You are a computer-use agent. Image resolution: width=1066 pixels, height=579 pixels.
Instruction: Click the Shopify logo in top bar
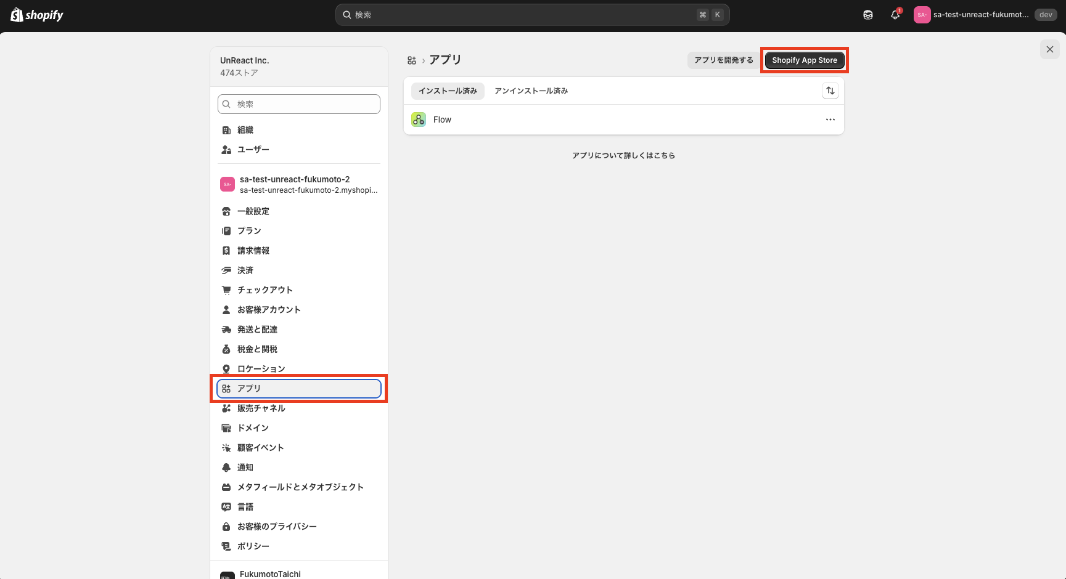click(37, 15)
